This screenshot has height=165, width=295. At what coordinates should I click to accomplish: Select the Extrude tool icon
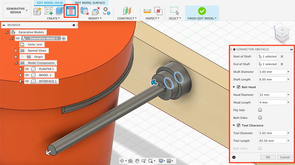59,11
